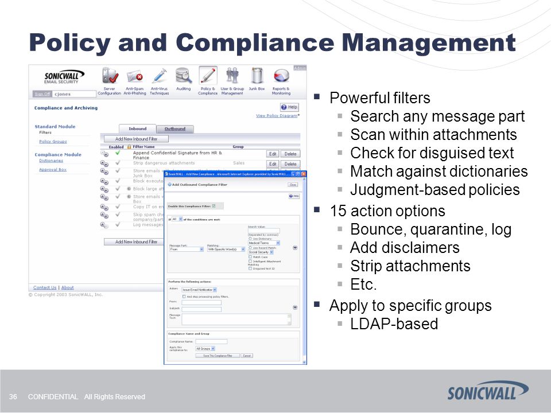Open Anti-Spam Anti-Phishing envelope icon

click(134, 76)
